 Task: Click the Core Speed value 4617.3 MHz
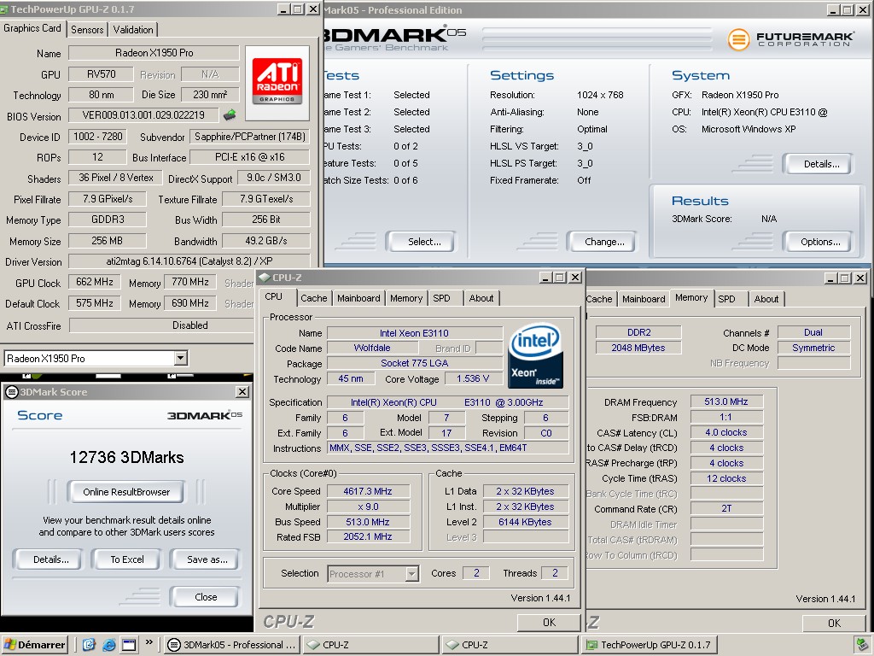coord(368,491)
